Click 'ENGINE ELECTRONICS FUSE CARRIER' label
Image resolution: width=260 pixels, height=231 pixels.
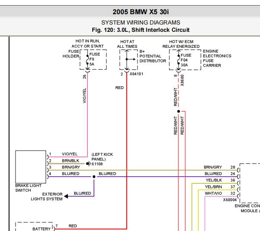pyautogui.click(x=217, y=58)
